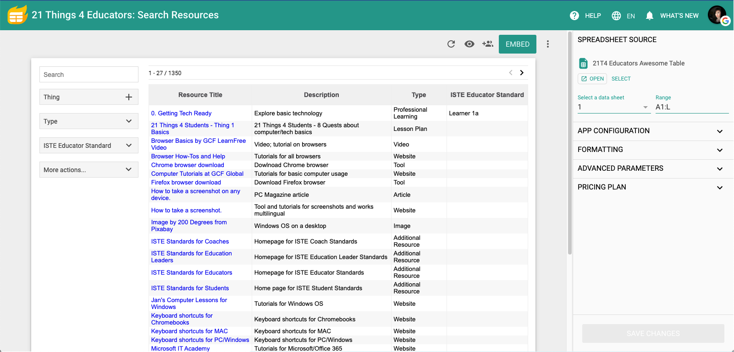The image size is (734, 352).
Task: Open the Type filter dropdown
Action: 89,121
